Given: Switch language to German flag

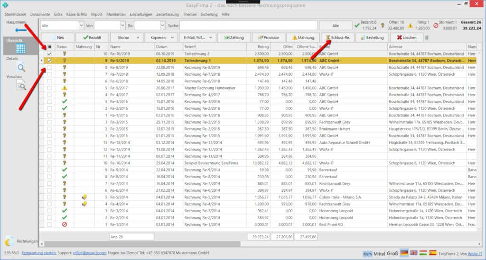Looking at the screenshot, I should (x=404, y=253).
